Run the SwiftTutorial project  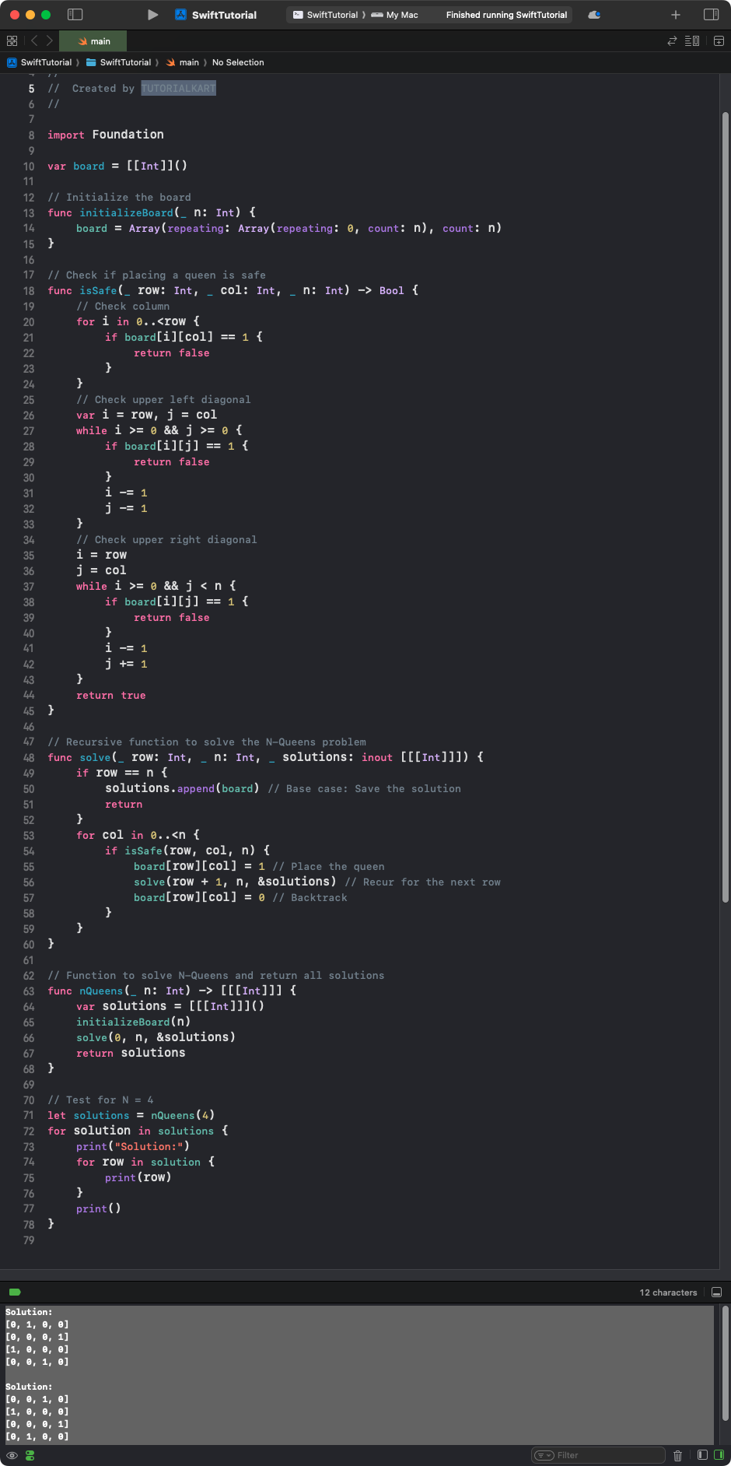pyautogui.click(x=153, y=15)
